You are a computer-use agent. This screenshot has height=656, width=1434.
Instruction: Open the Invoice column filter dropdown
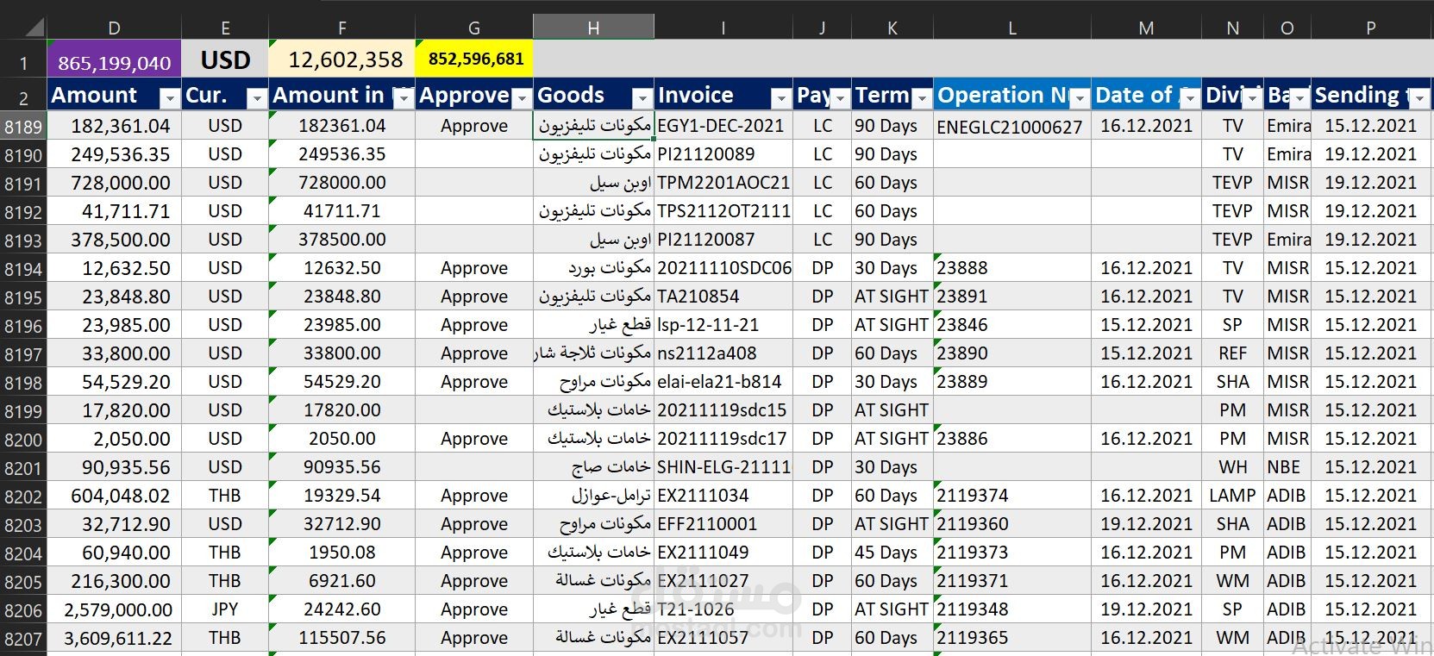tap(780, 97)
